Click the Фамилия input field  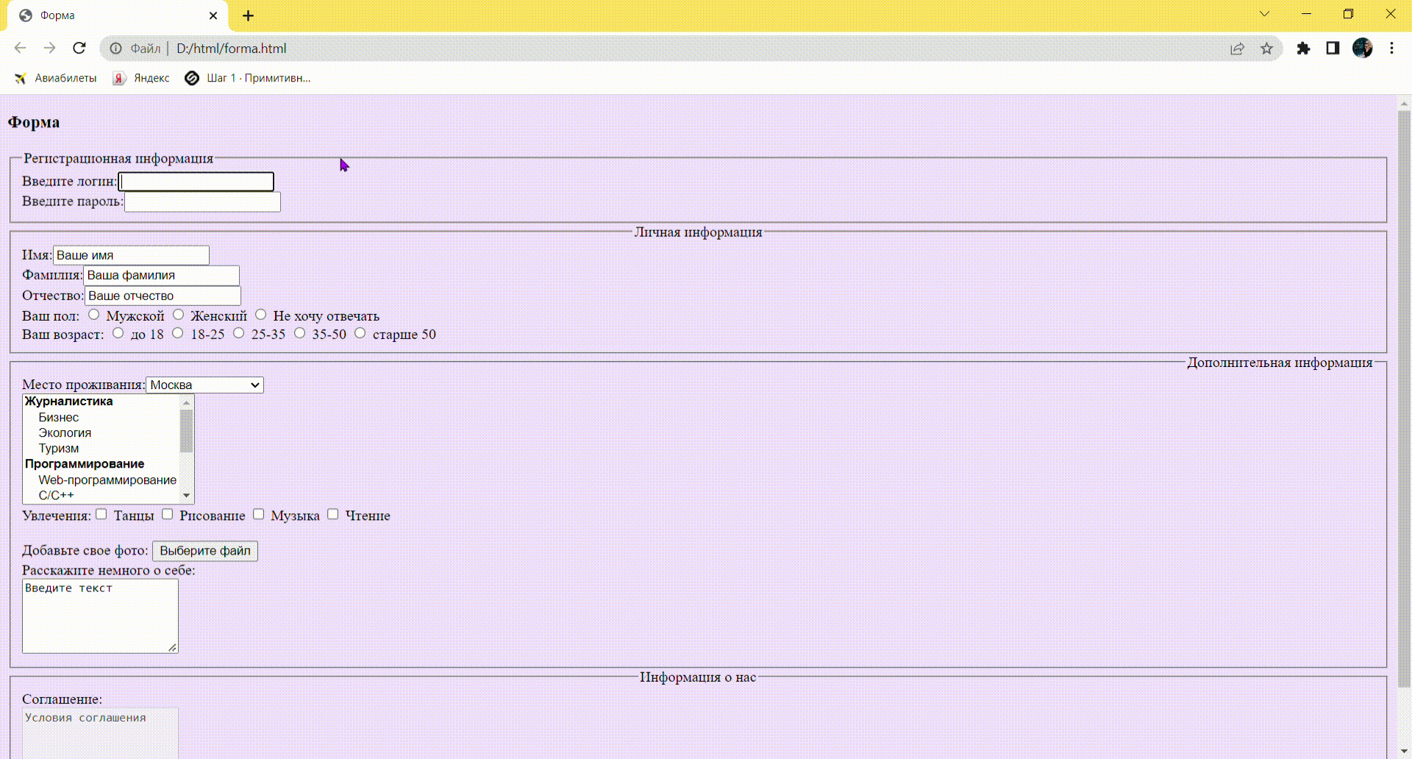tap(161, 275)
